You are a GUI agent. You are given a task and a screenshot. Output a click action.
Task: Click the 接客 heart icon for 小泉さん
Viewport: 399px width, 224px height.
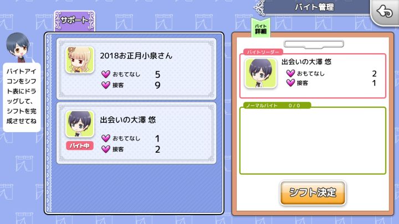[x=106, y=85]
